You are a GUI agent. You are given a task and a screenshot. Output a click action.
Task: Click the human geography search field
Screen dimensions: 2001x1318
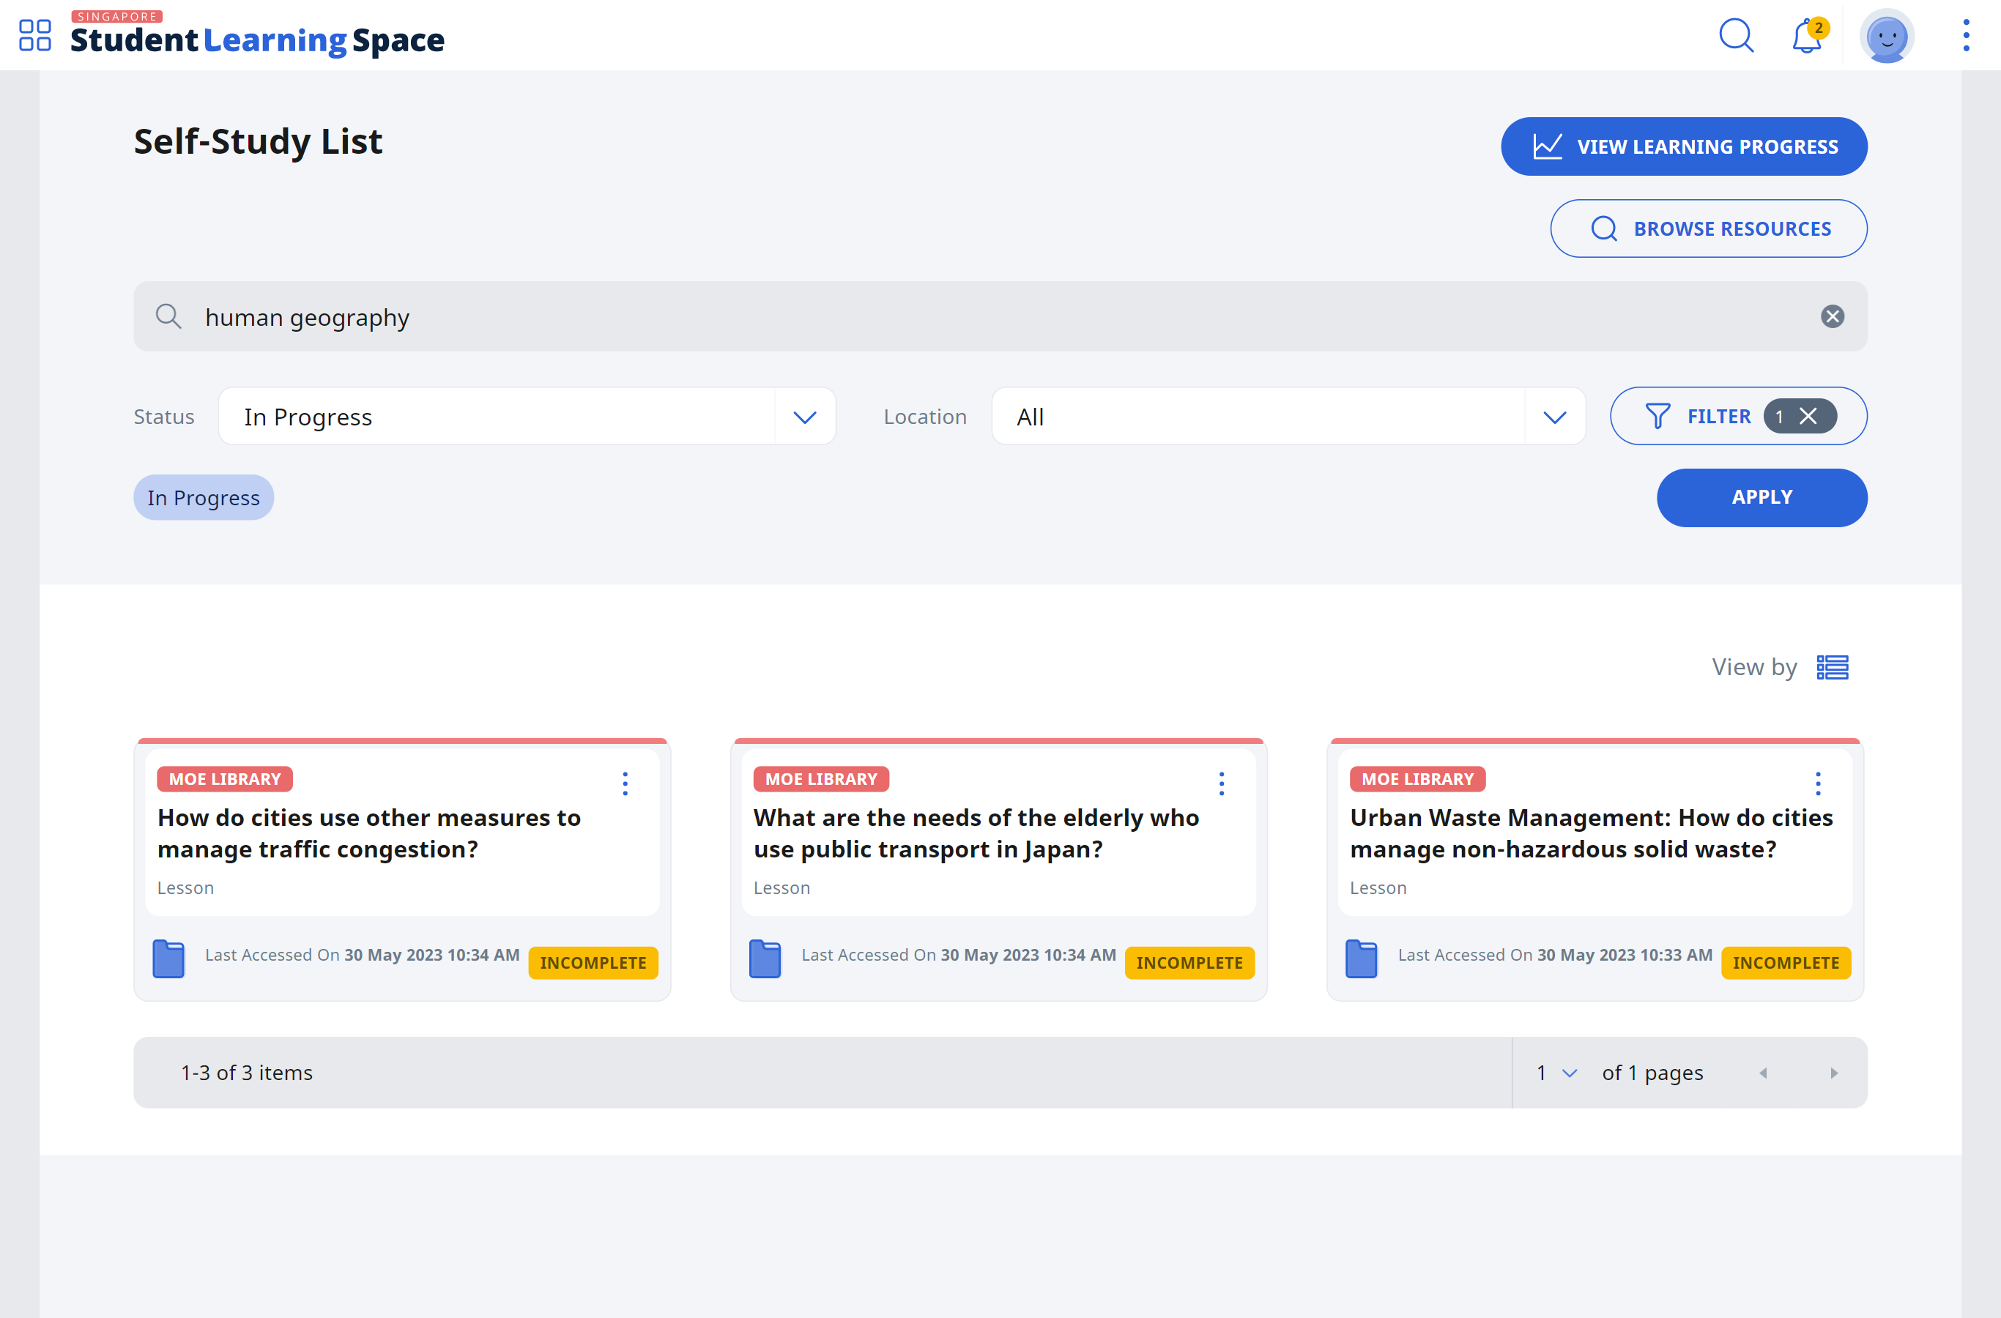tap(1000, 316)
